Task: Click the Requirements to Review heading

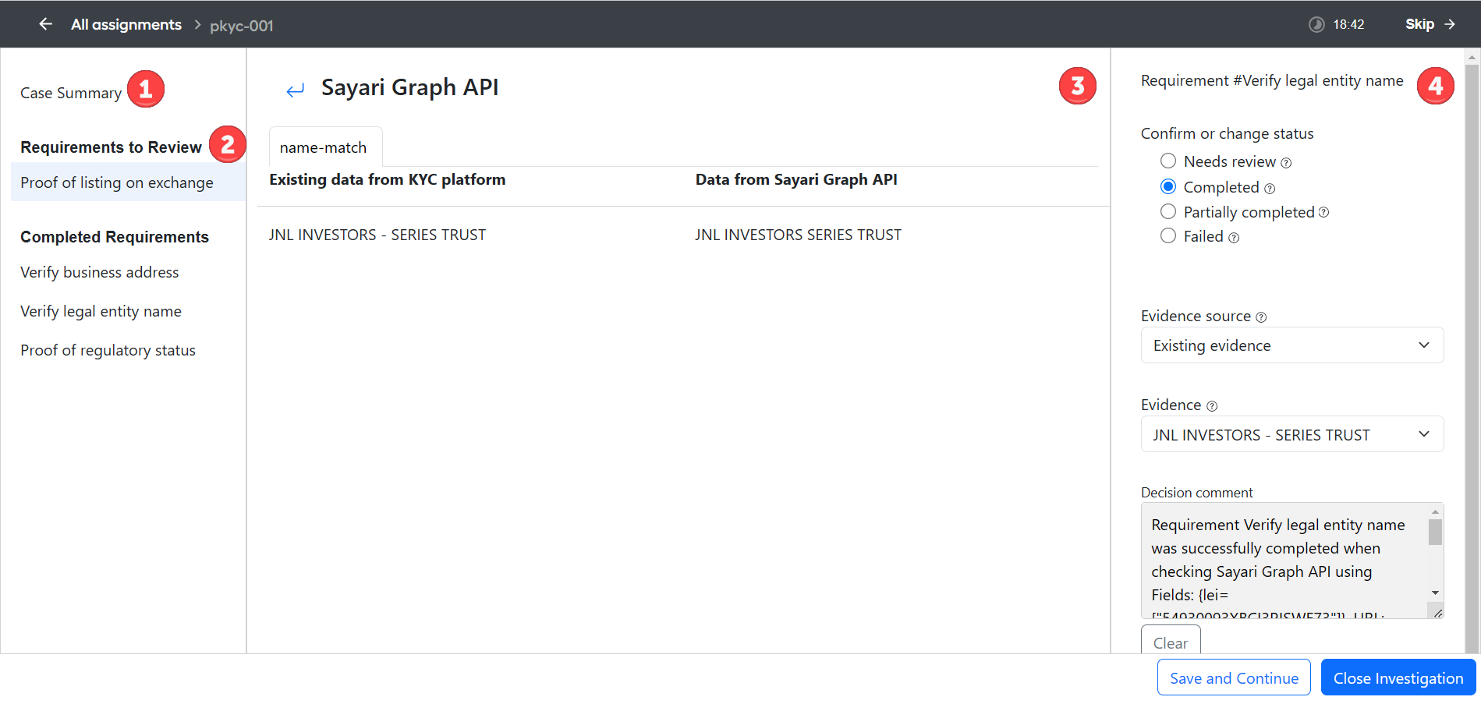Action: 111,147
